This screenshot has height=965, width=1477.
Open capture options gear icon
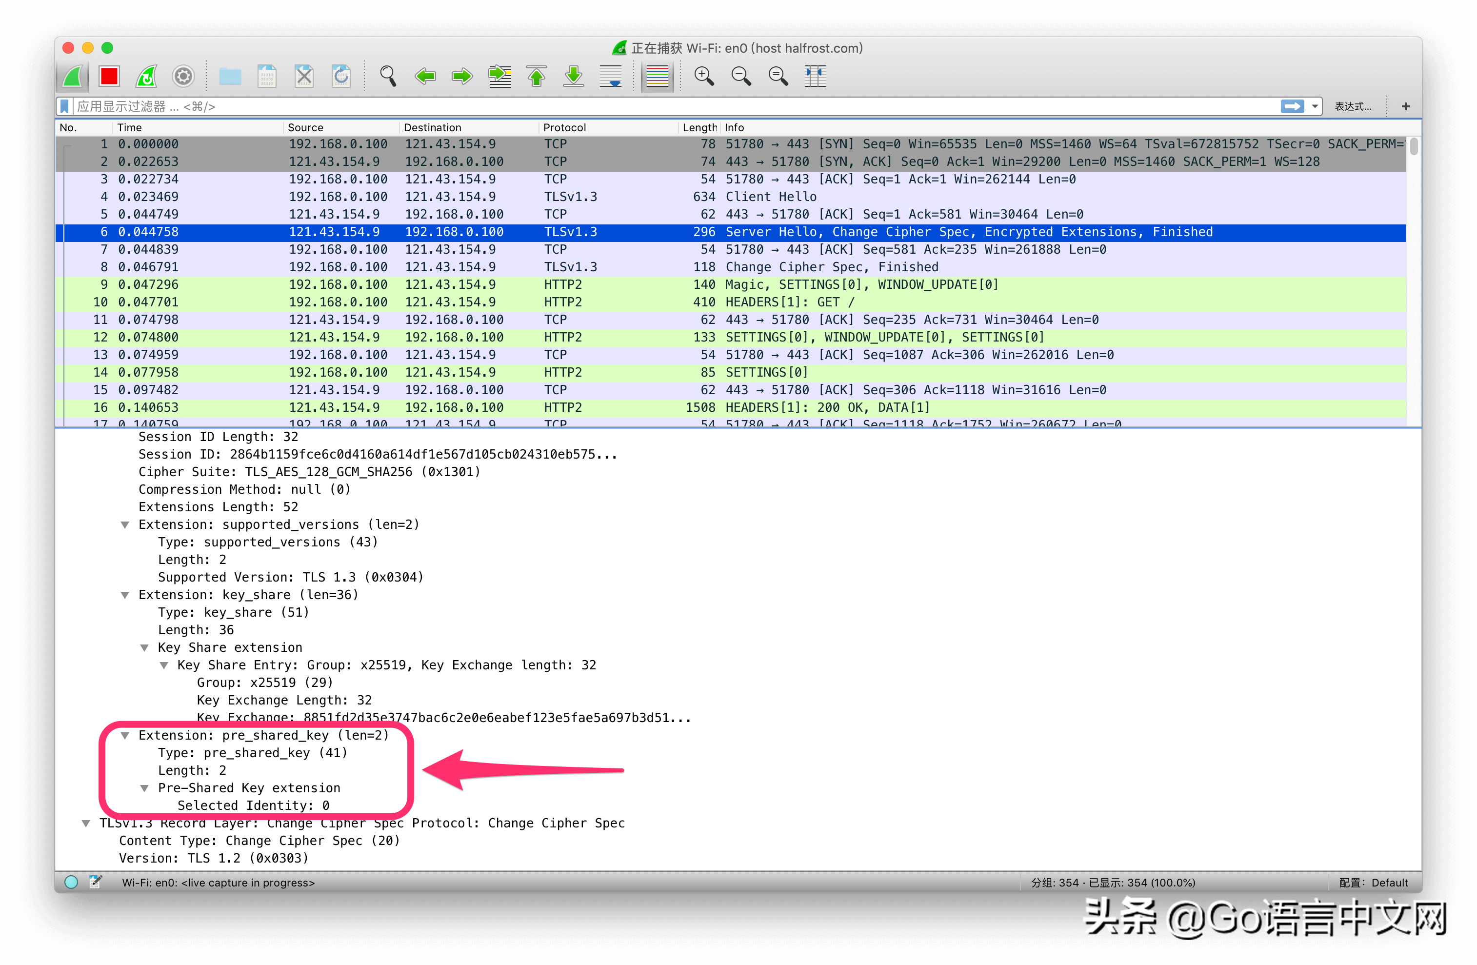pos(183,76)
